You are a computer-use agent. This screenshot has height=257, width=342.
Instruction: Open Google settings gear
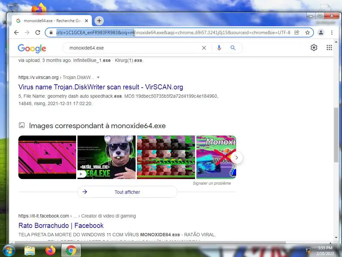[314, 48]
